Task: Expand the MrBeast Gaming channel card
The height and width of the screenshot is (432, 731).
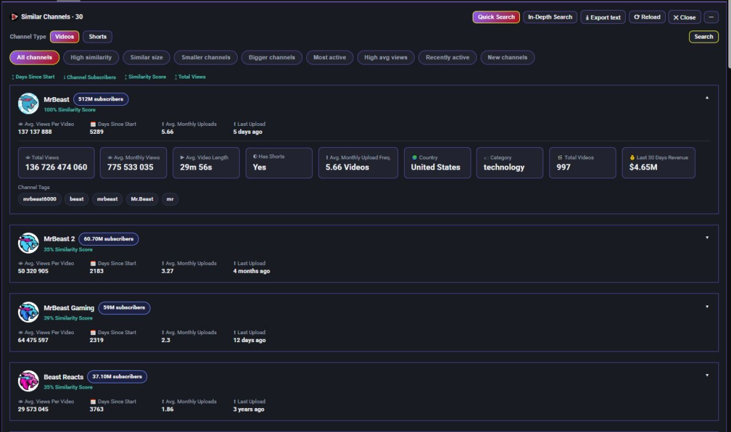Action: pos(707,307)
